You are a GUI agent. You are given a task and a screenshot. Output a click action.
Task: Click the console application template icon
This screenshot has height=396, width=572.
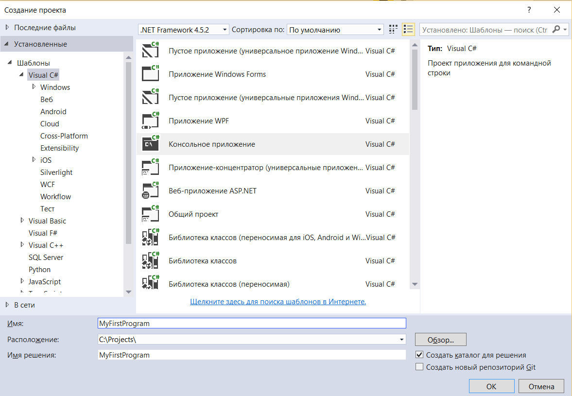point(150,144)
